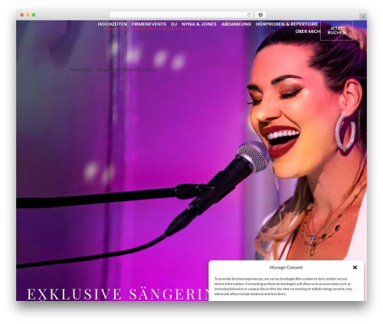Screen dimensions: 383x324
Task: Maximize the window with the green button
Action: click(x=34, y=15)
